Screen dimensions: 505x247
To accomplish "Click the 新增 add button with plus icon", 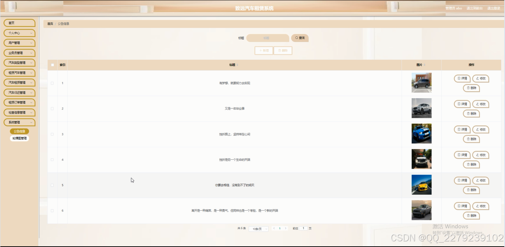I will click(263, 50).
